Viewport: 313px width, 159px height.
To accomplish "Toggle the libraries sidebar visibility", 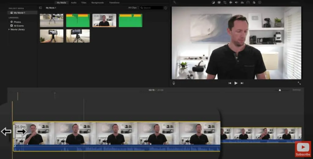I will pyautogui.click(x=40, y=8).
